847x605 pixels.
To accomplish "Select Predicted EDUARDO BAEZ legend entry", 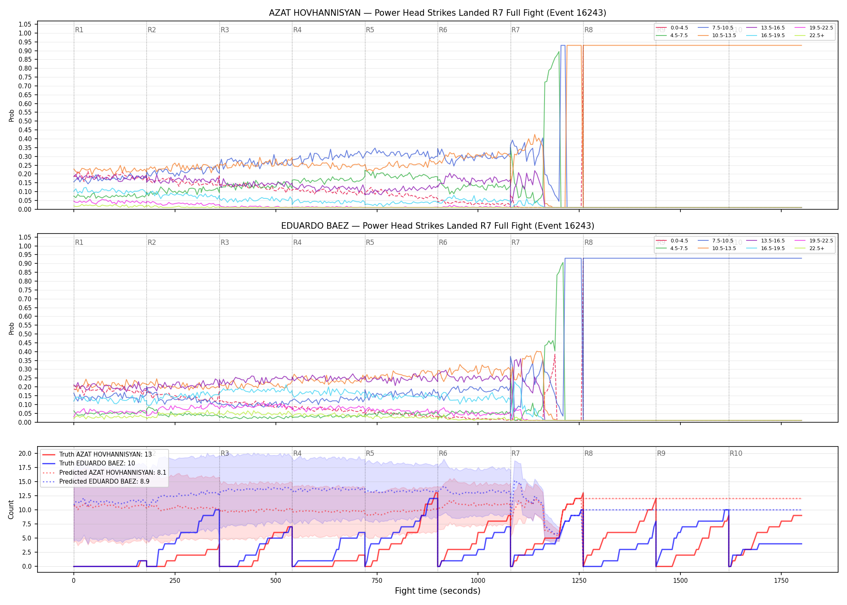I will point(96,481).
